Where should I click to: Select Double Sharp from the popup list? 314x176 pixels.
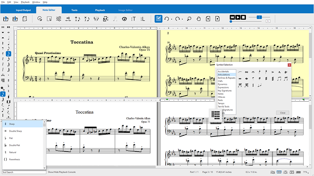coord(22,131)
